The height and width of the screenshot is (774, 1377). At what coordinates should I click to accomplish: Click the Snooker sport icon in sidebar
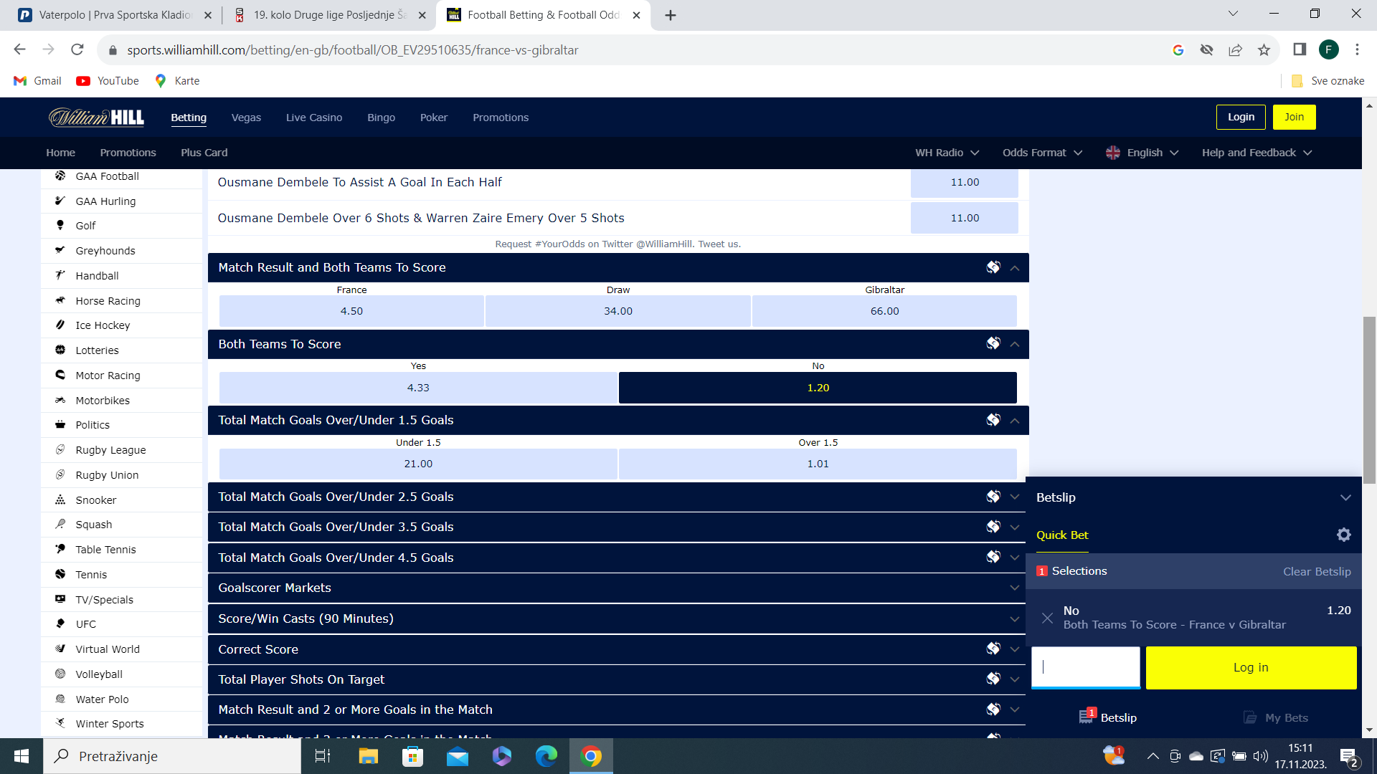click(60, 500)
